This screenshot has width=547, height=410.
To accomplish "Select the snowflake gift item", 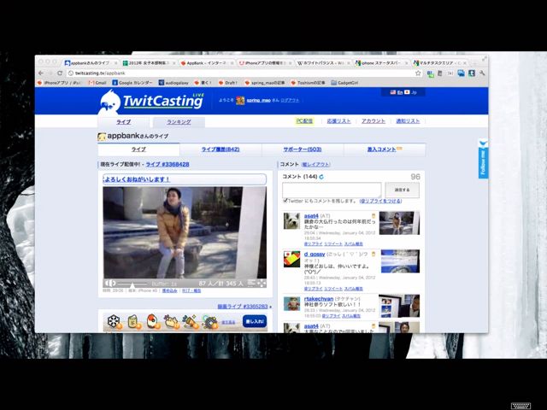I will pyautogui.click(x=114, y=321).
